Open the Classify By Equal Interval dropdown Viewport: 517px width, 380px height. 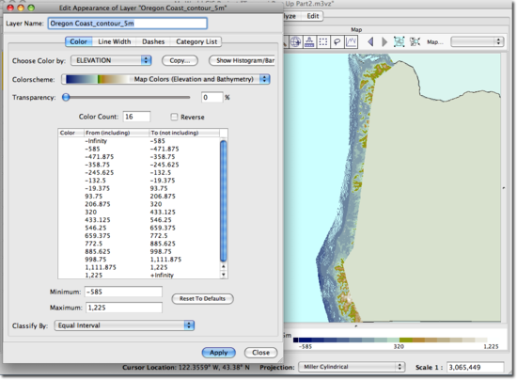(x=124, y=325)
